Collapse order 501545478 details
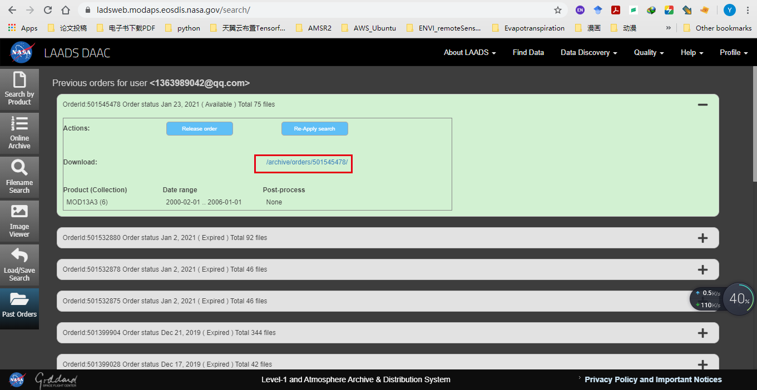 (x=702, y=104)
